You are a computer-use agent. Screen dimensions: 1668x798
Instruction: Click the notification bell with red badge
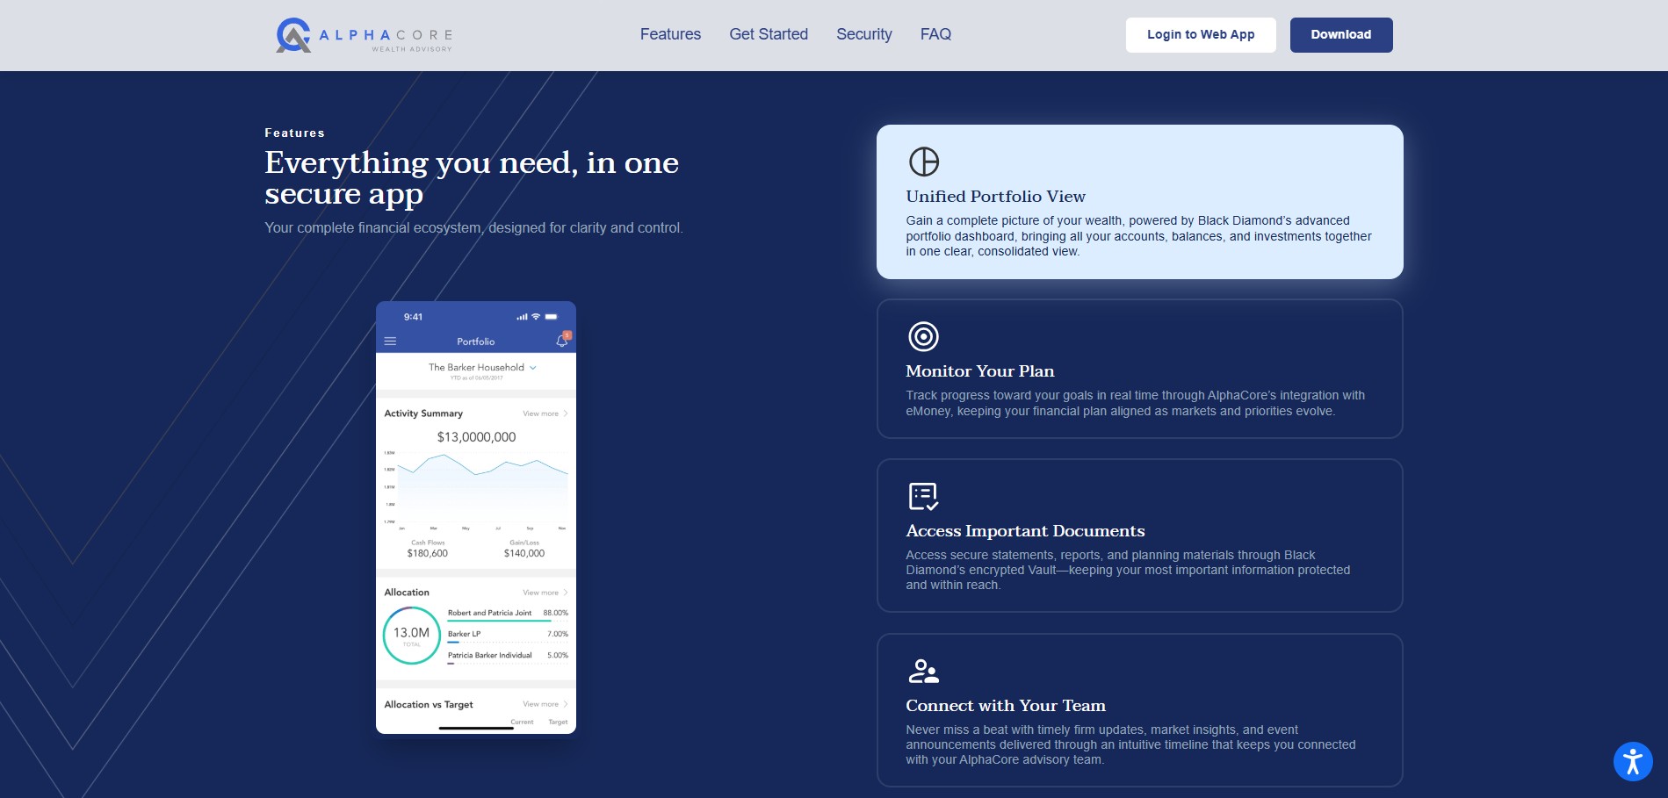[561, 341]
